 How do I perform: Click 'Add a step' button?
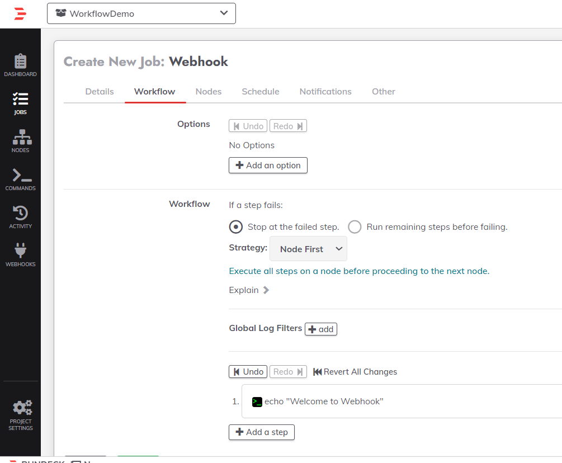click(x=261, y=432)
